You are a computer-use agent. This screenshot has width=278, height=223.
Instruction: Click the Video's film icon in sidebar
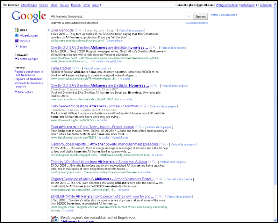point(16,41)
